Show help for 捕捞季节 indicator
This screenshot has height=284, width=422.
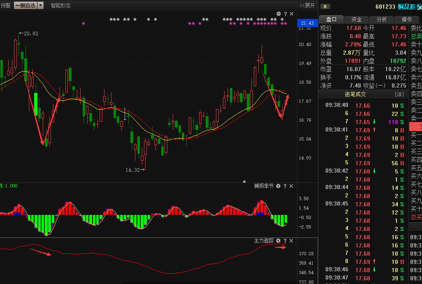click(x=285, y=186)
